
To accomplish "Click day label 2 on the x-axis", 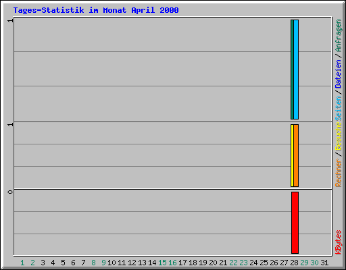I will (32, 263).
